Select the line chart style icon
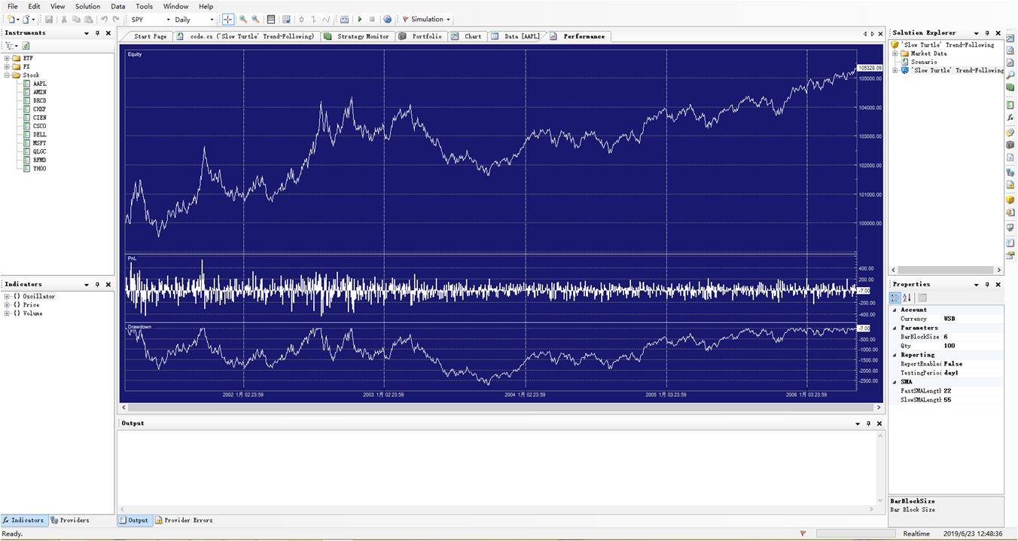The height and width of the screenshot is (541, 1018). tap(326, 20)
